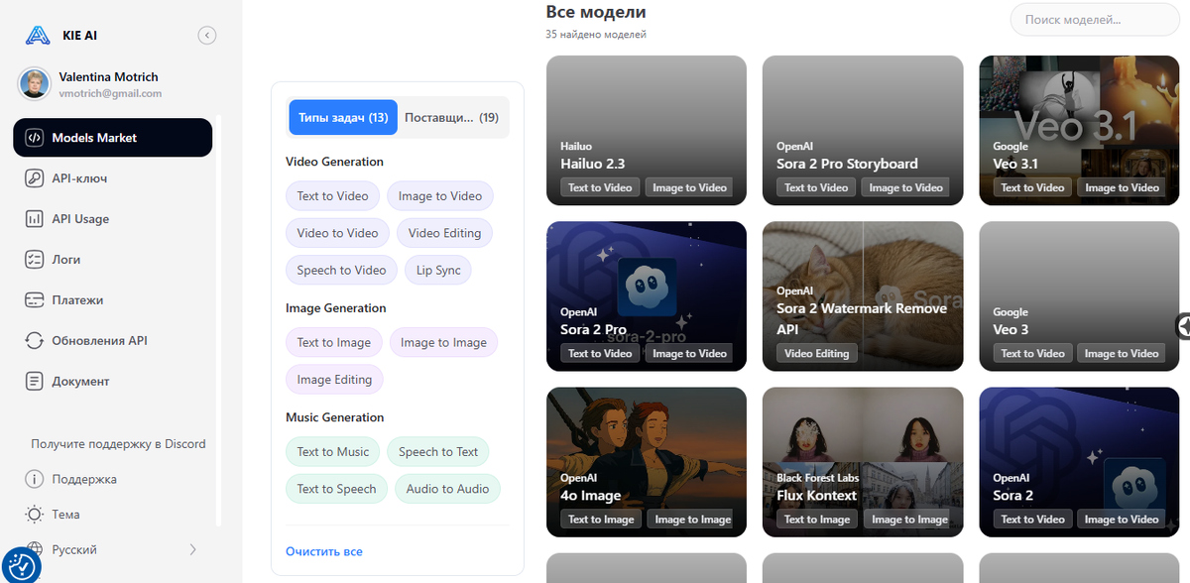Toggle the Text to Video filter chip
The image size is (1190, 583).
pyautogui.click(x=333, y=196)
